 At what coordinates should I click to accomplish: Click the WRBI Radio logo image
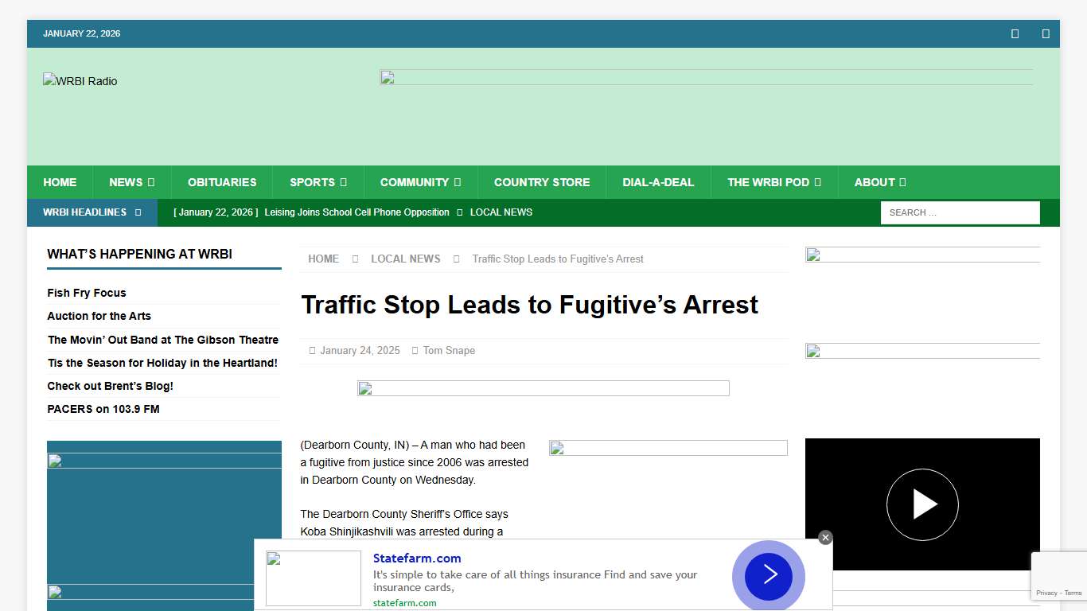[80, 80]
